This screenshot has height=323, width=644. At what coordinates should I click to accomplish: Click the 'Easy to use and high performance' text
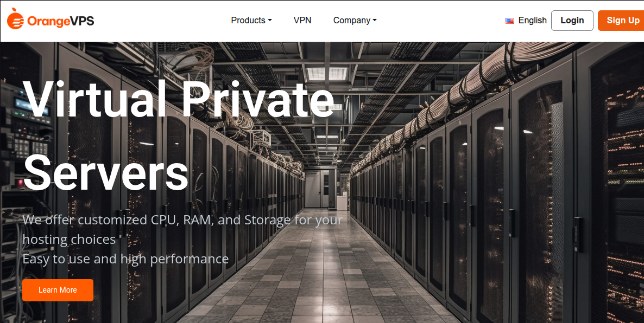125,259
